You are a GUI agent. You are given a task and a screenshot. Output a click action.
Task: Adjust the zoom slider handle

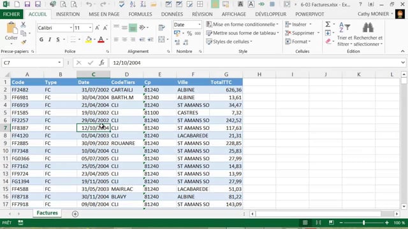(x=364, y=223)
